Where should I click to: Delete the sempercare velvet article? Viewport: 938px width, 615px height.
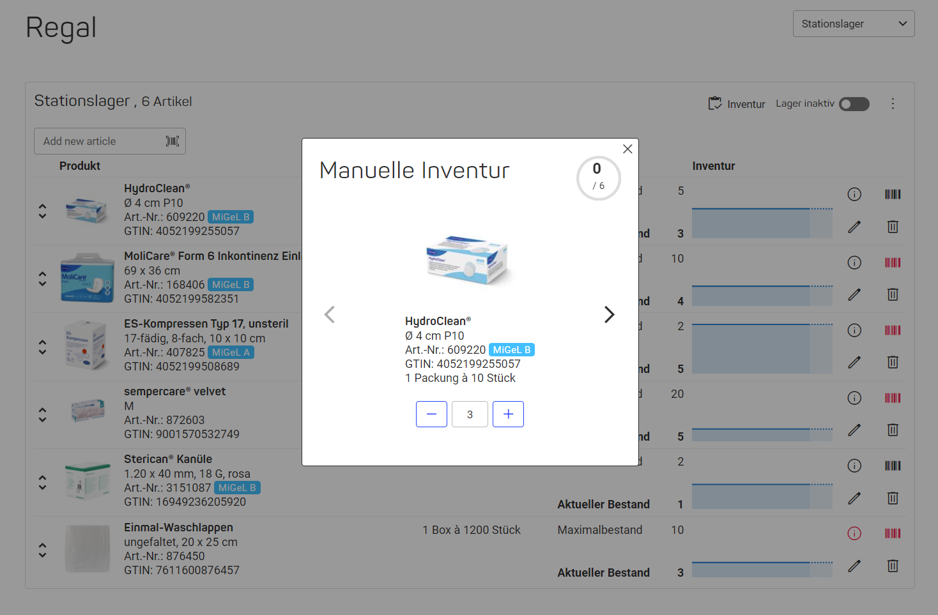tap(893, 430)
